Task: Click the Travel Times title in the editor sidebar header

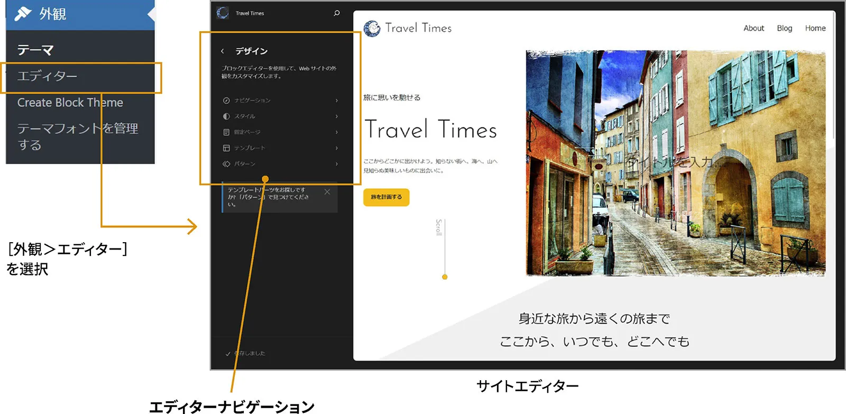Action: click(x=250, y=13)
